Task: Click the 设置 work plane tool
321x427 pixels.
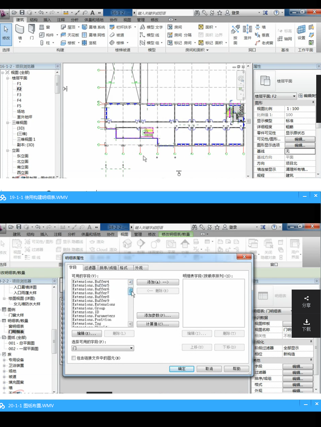Action: pos(301,32)
